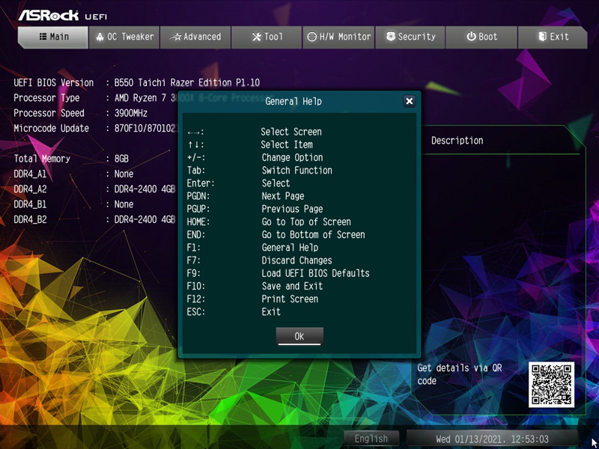Close the General Help dialog with X
The height and width of the screenshot is (449, 599).
(409, 101)
